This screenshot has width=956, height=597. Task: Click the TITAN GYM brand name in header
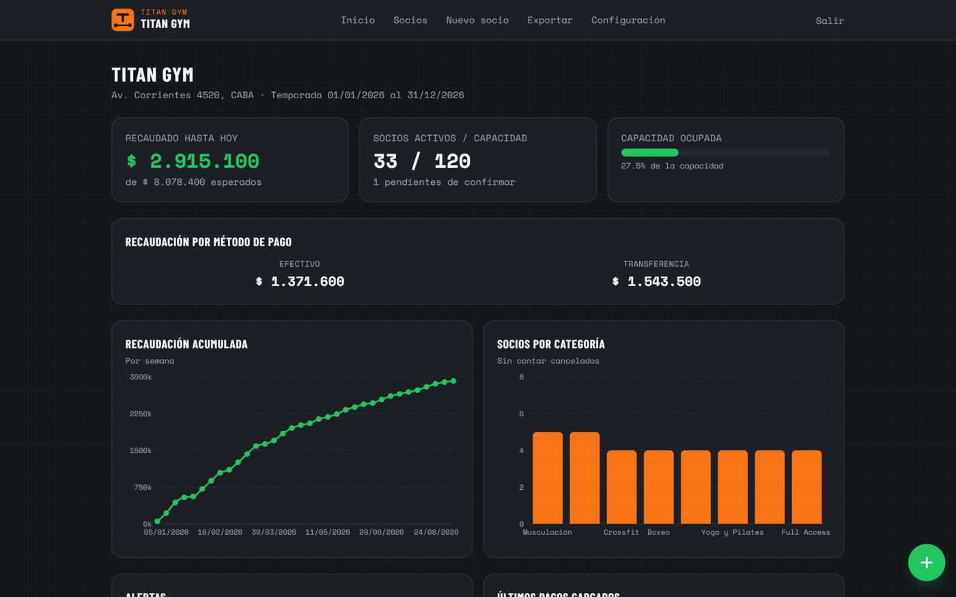coord(165,24)
